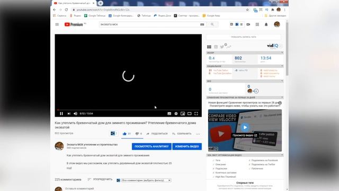Open Chrome three-dot menu

285,10
